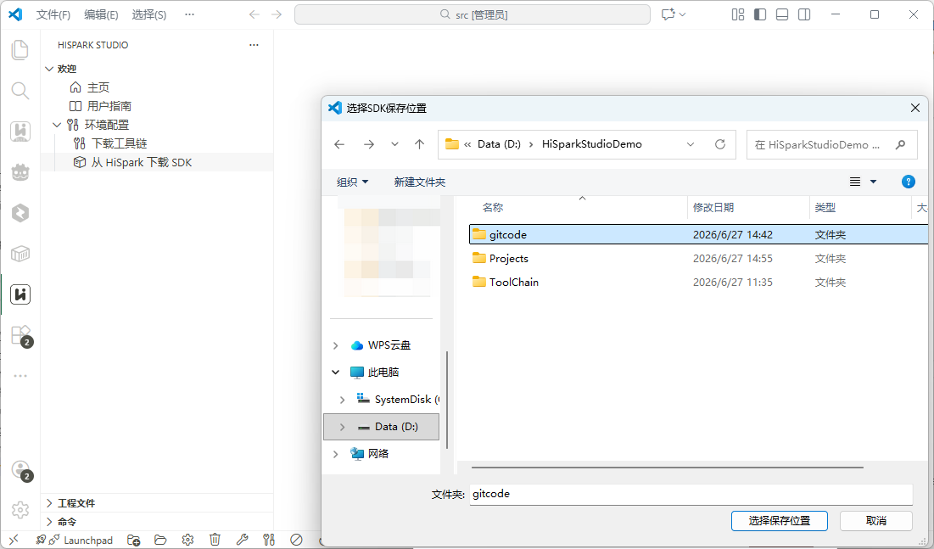Expand the address bar path dropdown
This screenshot has width=934, height=549.
point(691,144)
